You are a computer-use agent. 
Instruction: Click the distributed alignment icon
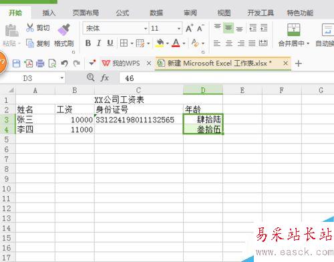tap(263, 43)
